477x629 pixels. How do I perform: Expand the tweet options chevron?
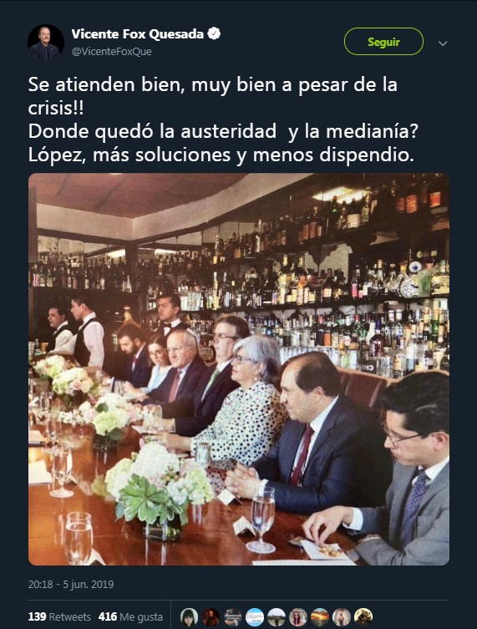coord(443,43)
